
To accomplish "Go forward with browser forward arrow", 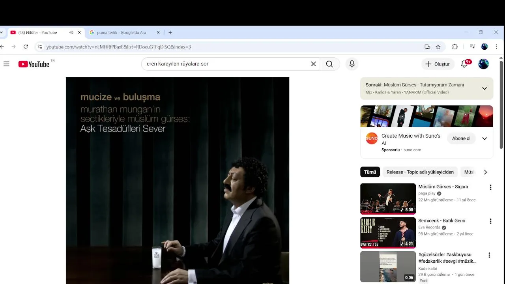I will tap(14, 47).
